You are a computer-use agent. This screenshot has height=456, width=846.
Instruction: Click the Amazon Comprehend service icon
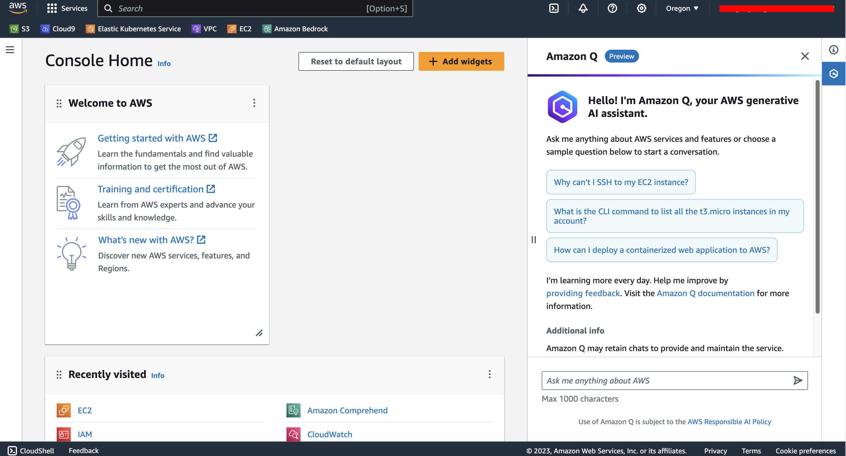[x=293, y=410]
